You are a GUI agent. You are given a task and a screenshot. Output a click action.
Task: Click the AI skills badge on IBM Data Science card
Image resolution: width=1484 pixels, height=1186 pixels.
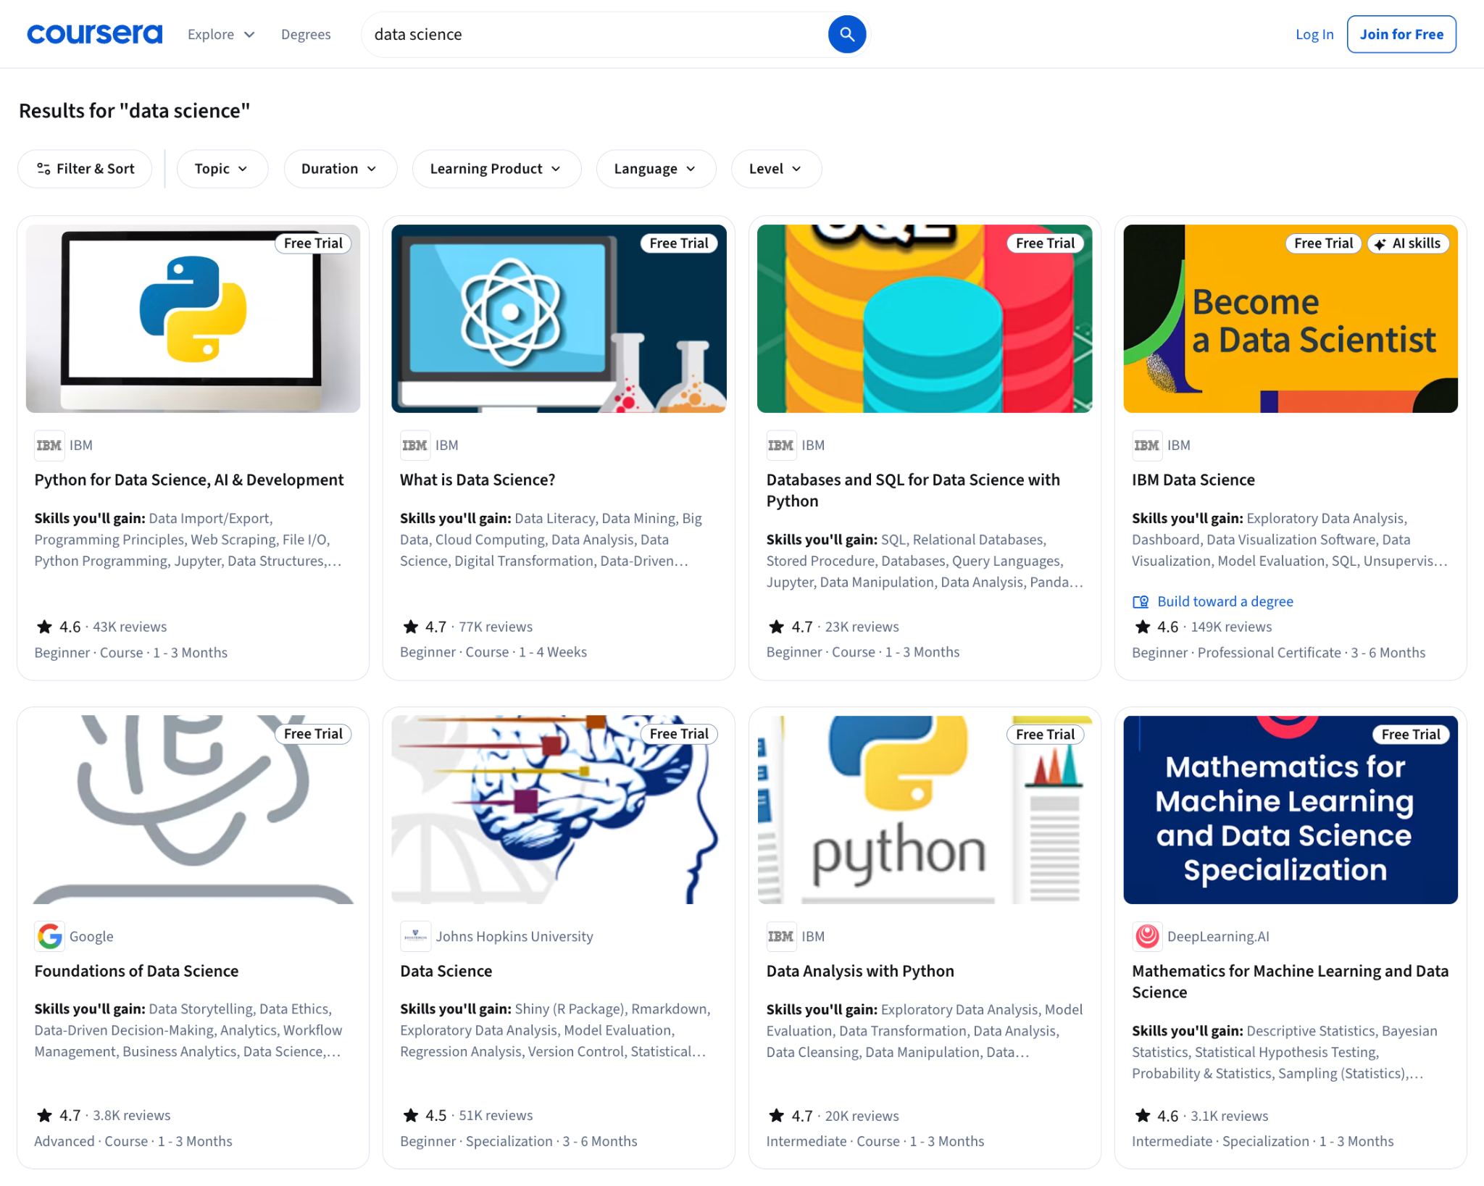coord(1408,243)
